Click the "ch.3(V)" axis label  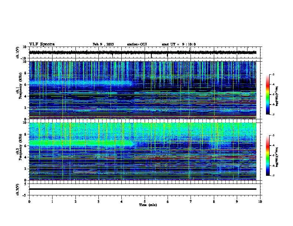point(17,189)
